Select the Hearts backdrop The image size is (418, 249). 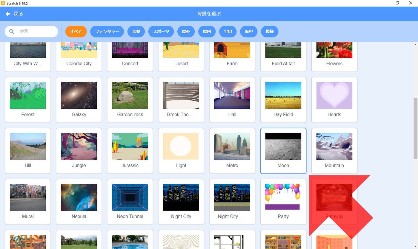[334, 100]
